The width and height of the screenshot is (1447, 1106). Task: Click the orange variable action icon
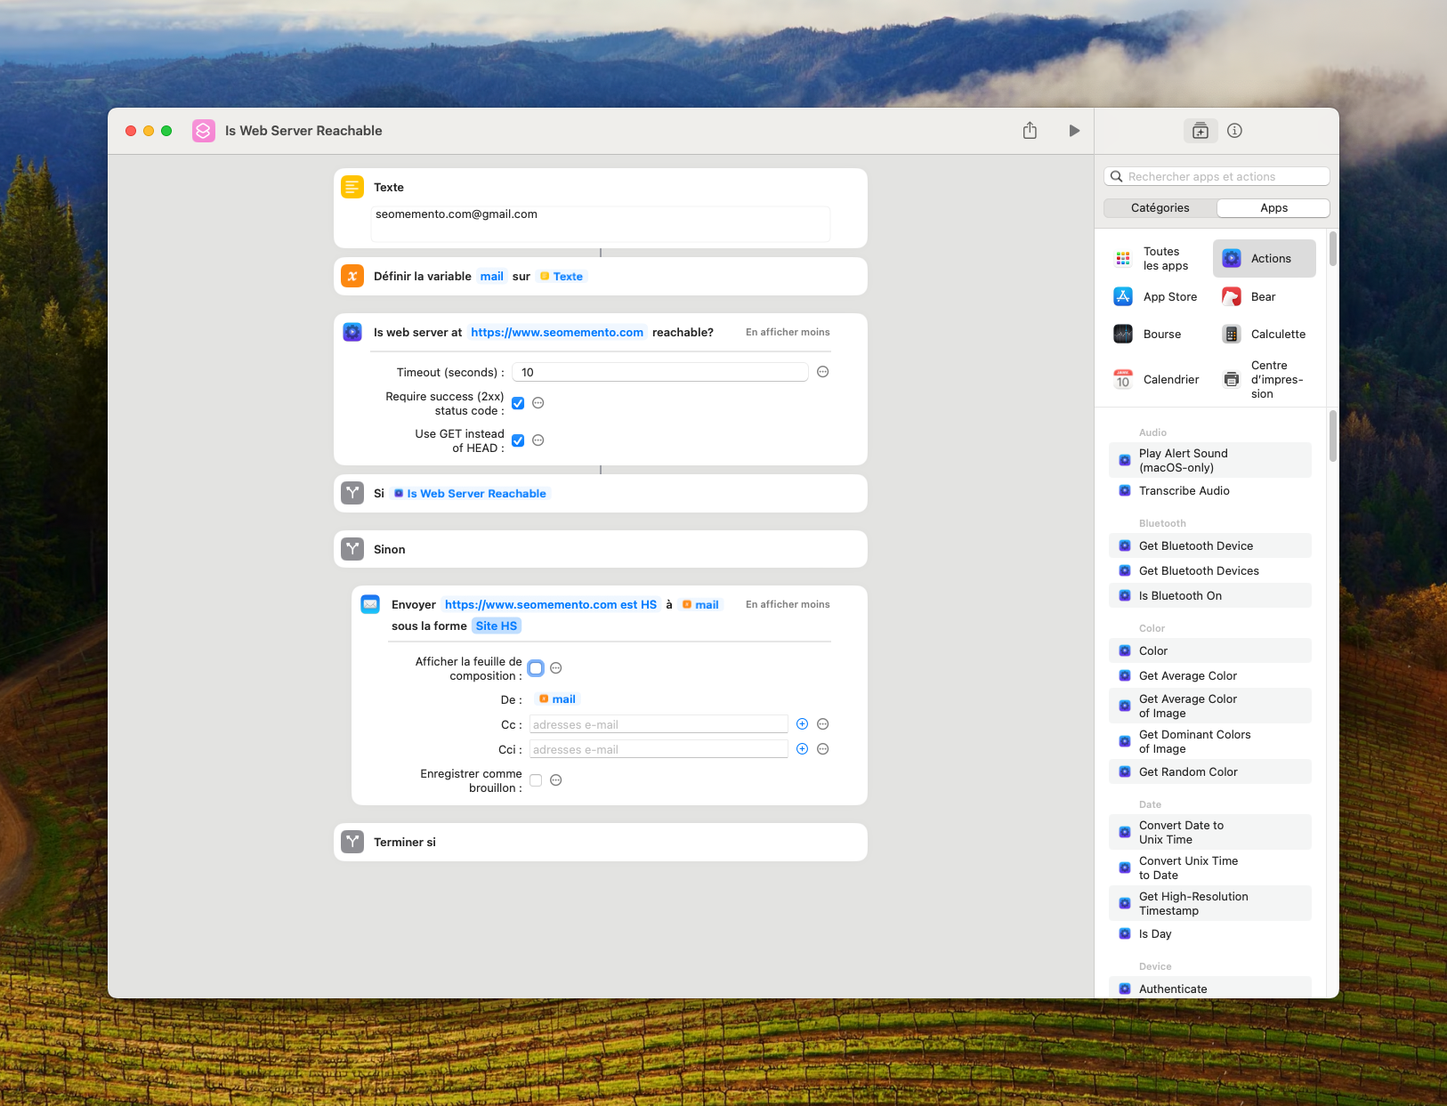[352, 276]
